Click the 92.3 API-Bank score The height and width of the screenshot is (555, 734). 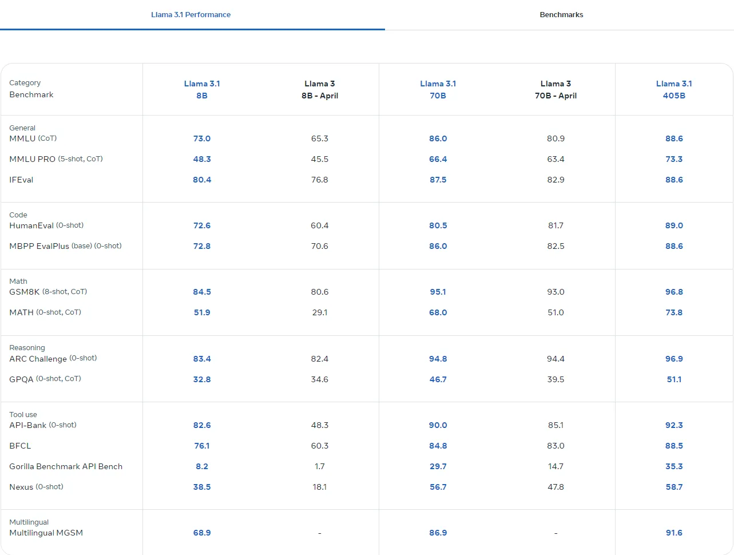click(x=674, y=425)
